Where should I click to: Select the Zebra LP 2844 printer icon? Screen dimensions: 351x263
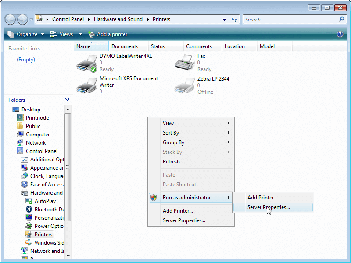click(x=185, y=85)
